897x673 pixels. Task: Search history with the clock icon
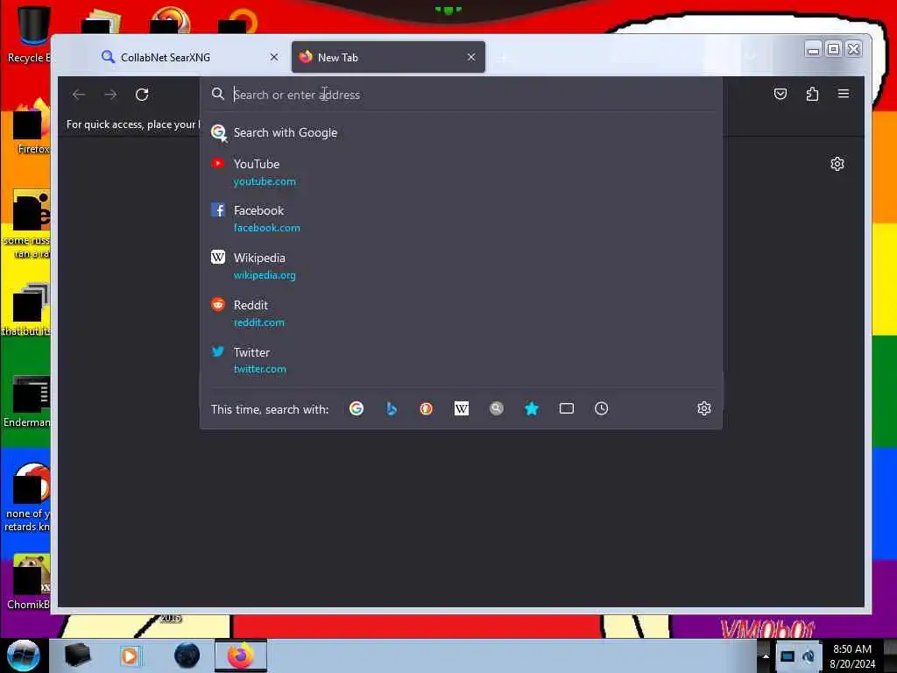(601, 408)
